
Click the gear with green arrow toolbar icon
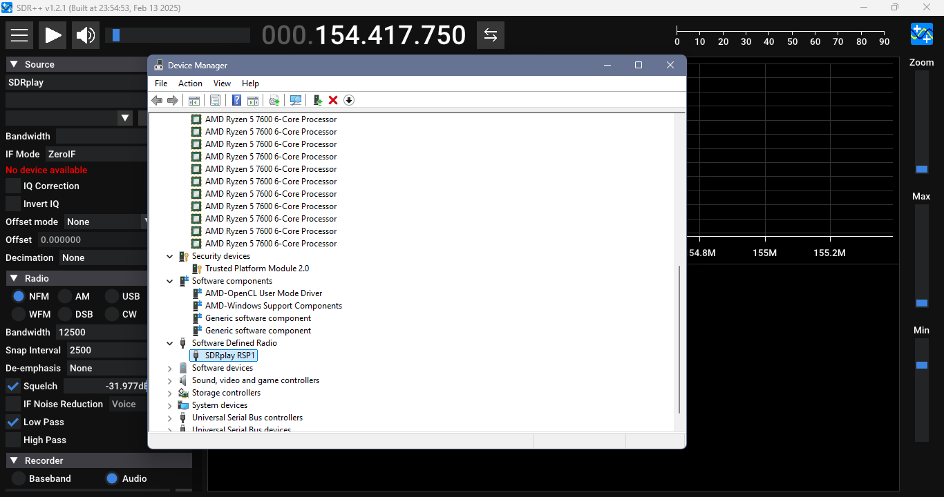[274, 100]
